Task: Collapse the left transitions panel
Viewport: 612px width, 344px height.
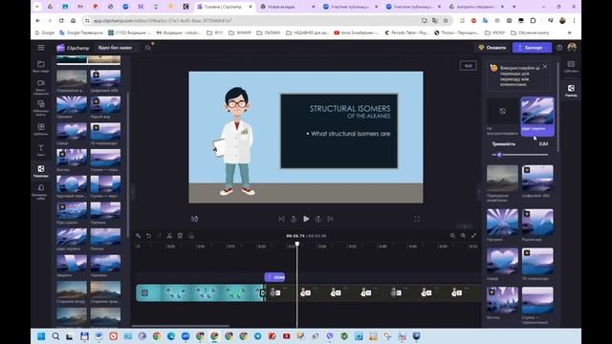Action: click(x=133, y=192)
